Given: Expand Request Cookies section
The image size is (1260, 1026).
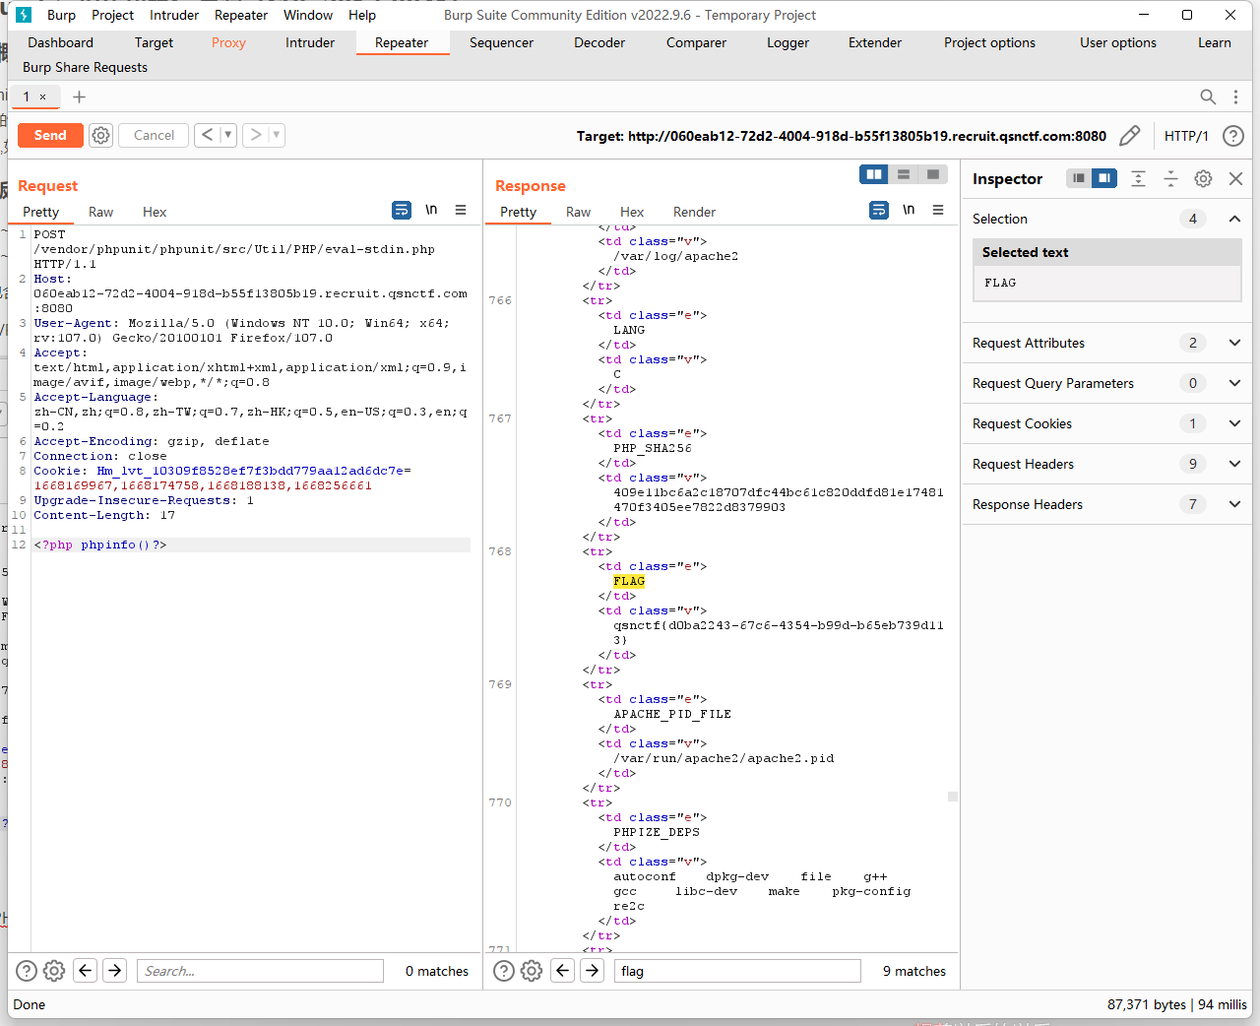Looking at the screenshot, I should coord(1234,423).
